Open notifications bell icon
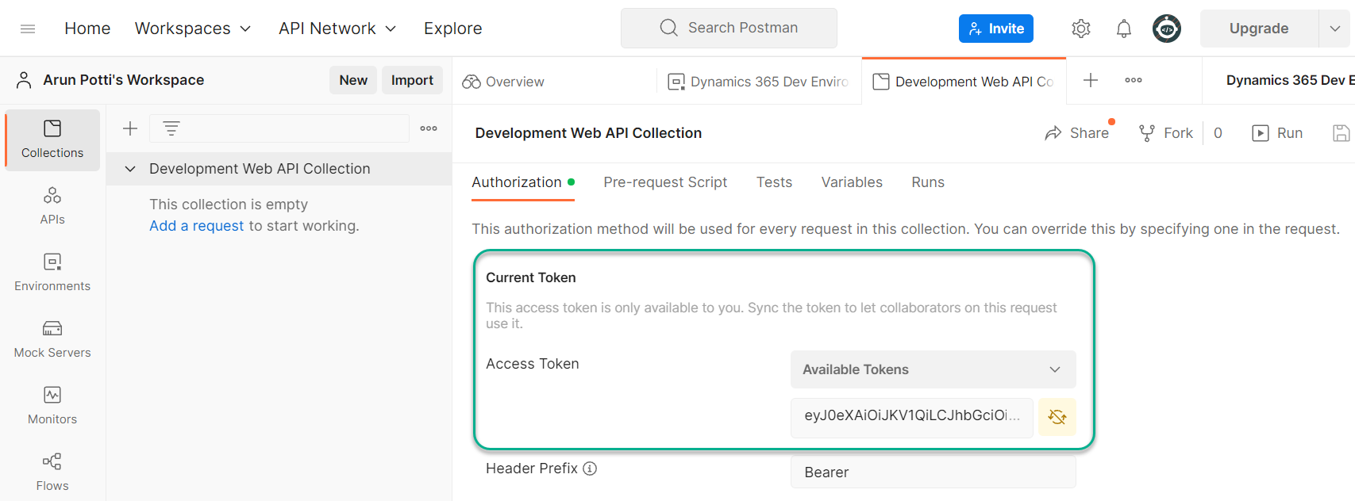1355x501 pixels. tap(1123, 29)
